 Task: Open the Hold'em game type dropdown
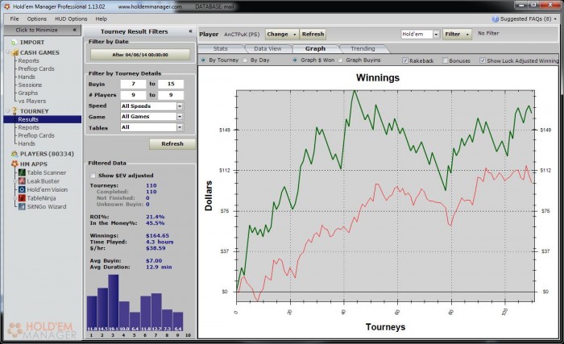436,34
